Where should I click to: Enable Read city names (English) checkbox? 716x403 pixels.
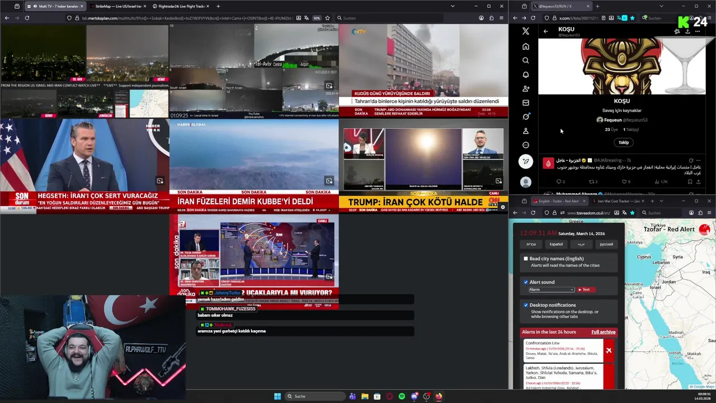point(526,259)
